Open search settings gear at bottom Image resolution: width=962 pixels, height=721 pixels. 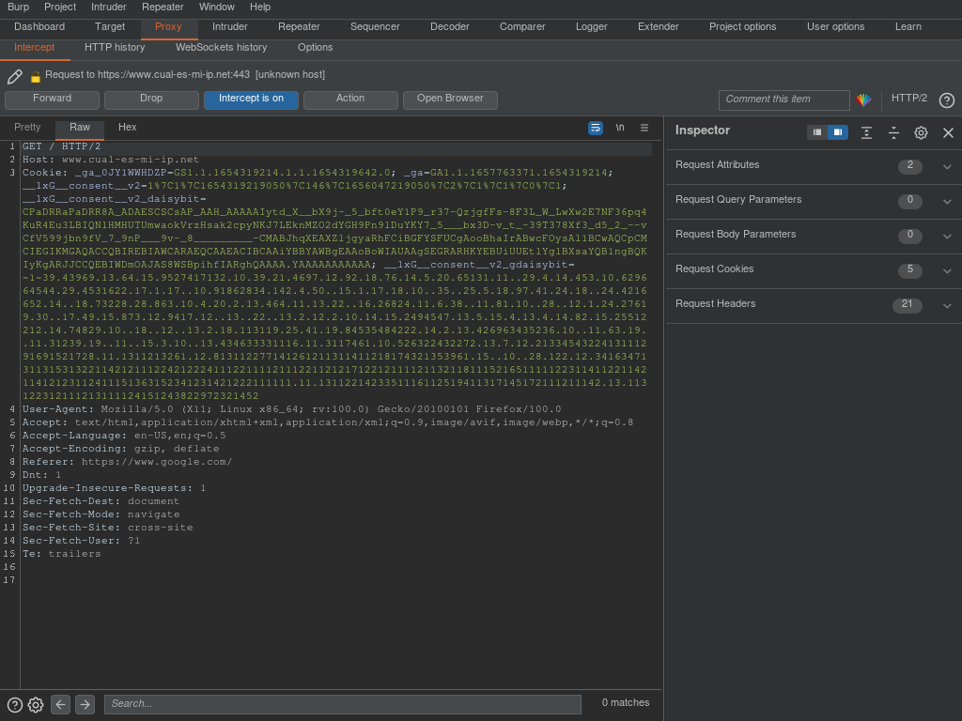point(36,704)
